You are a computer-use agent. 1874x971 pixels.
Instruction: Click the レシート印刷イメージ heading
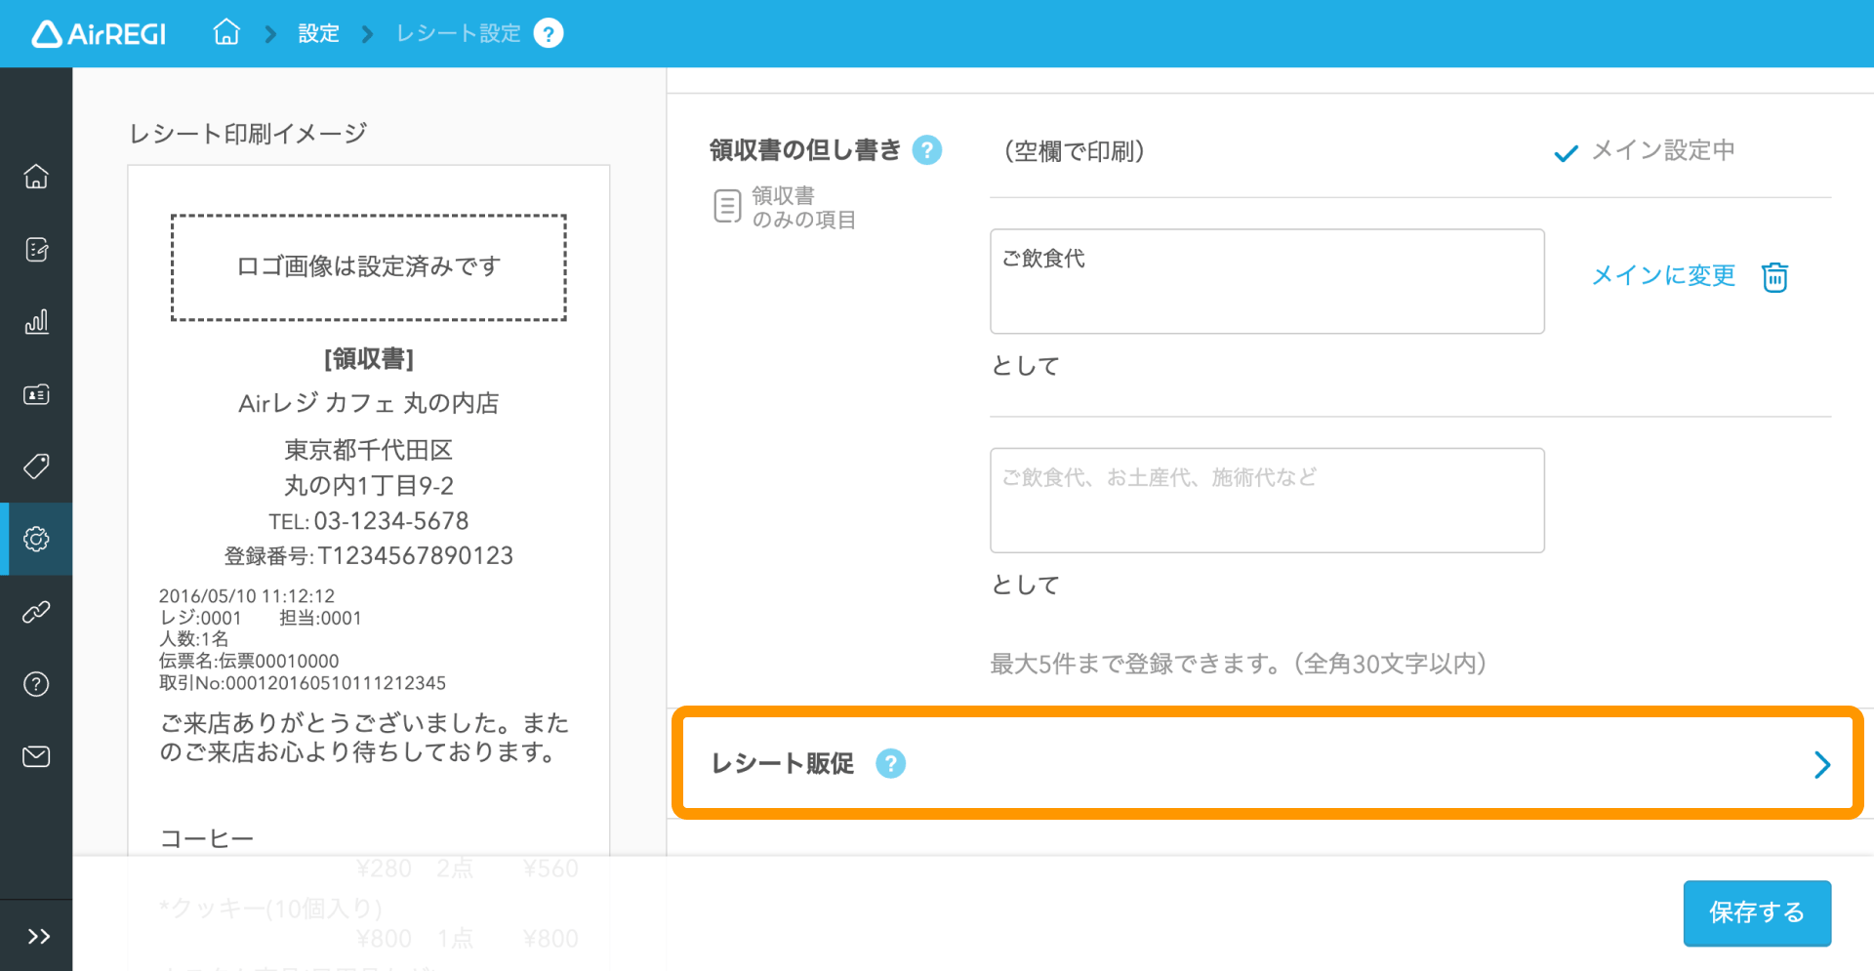[248, 134]
